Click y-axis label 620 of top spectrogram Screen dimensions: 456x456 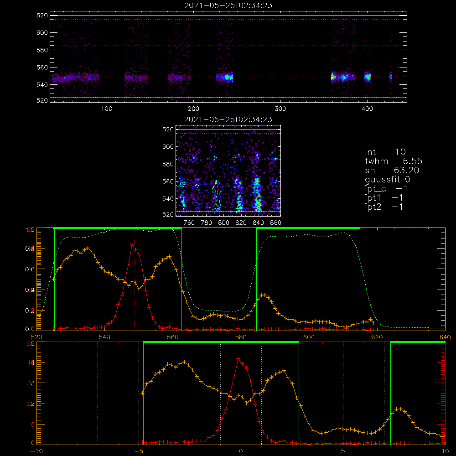[x=42, y=16]
